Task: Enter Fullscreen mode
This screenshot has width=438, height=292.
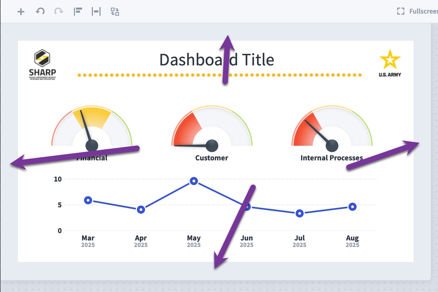Action: tap(417, 11)
